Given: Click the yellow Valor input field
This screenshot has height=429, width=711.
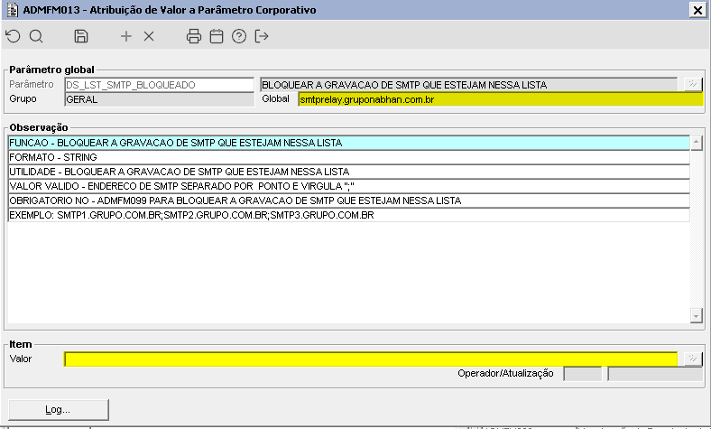Looking at the screenshot, I should (x=371, y=359).
